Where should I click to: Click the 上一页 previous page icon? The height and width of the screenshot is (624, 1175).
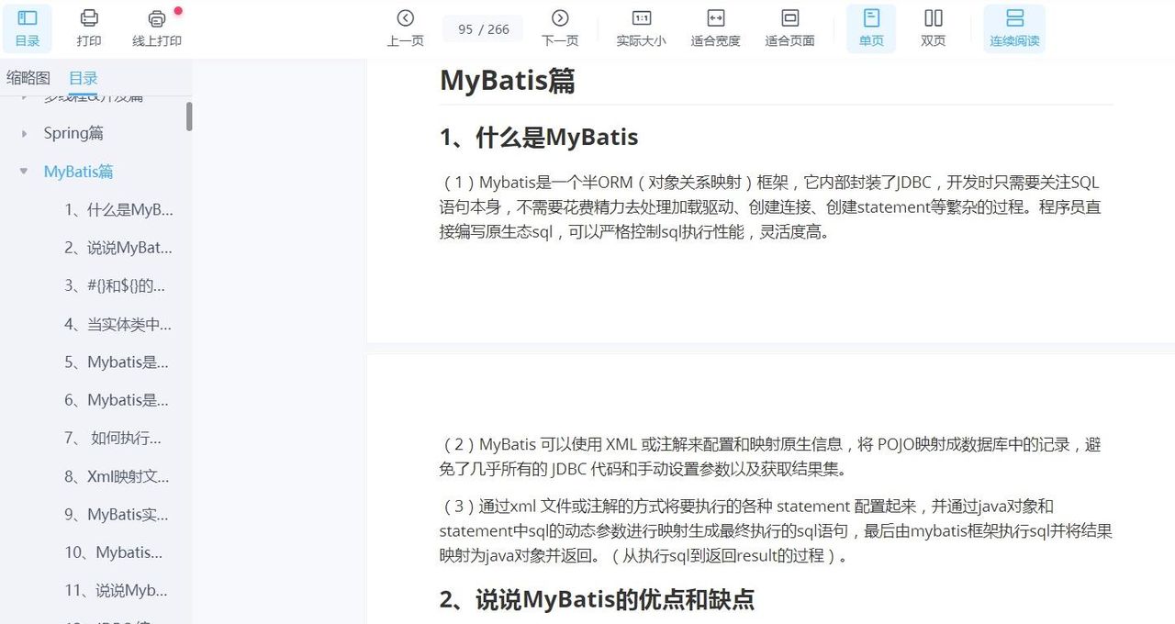406,27
